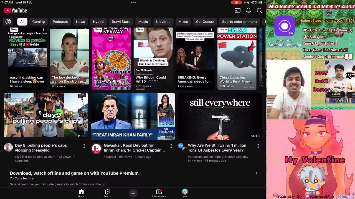This screenshot has height=199, width=355.
Task: Open options on easy lil d short
Action: [x=44, y=29]
